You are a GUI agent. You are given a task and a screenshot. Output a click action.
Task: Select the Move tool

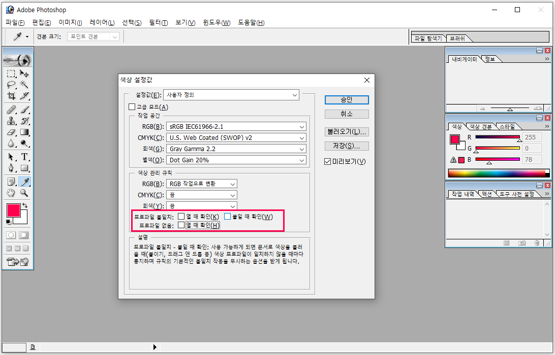24,74
